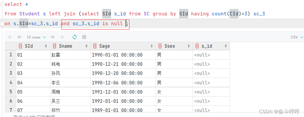Viewport: 304px width, 117px height.
Task: Click 'having' keyword in SQL editor
Action: coord(200,14)
